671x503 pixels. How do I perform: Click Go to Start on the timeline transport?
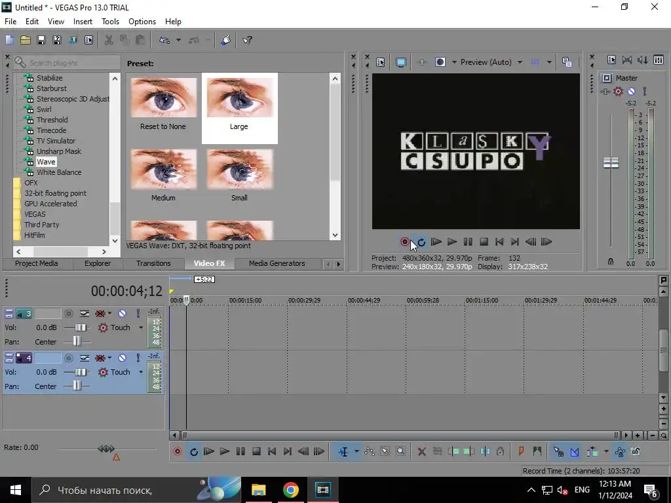pos(272,451)
